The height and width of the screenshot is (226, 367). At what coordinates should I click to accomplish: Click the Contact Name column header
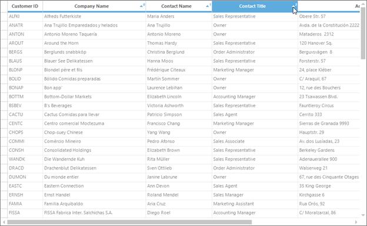[x=179, y=6]
